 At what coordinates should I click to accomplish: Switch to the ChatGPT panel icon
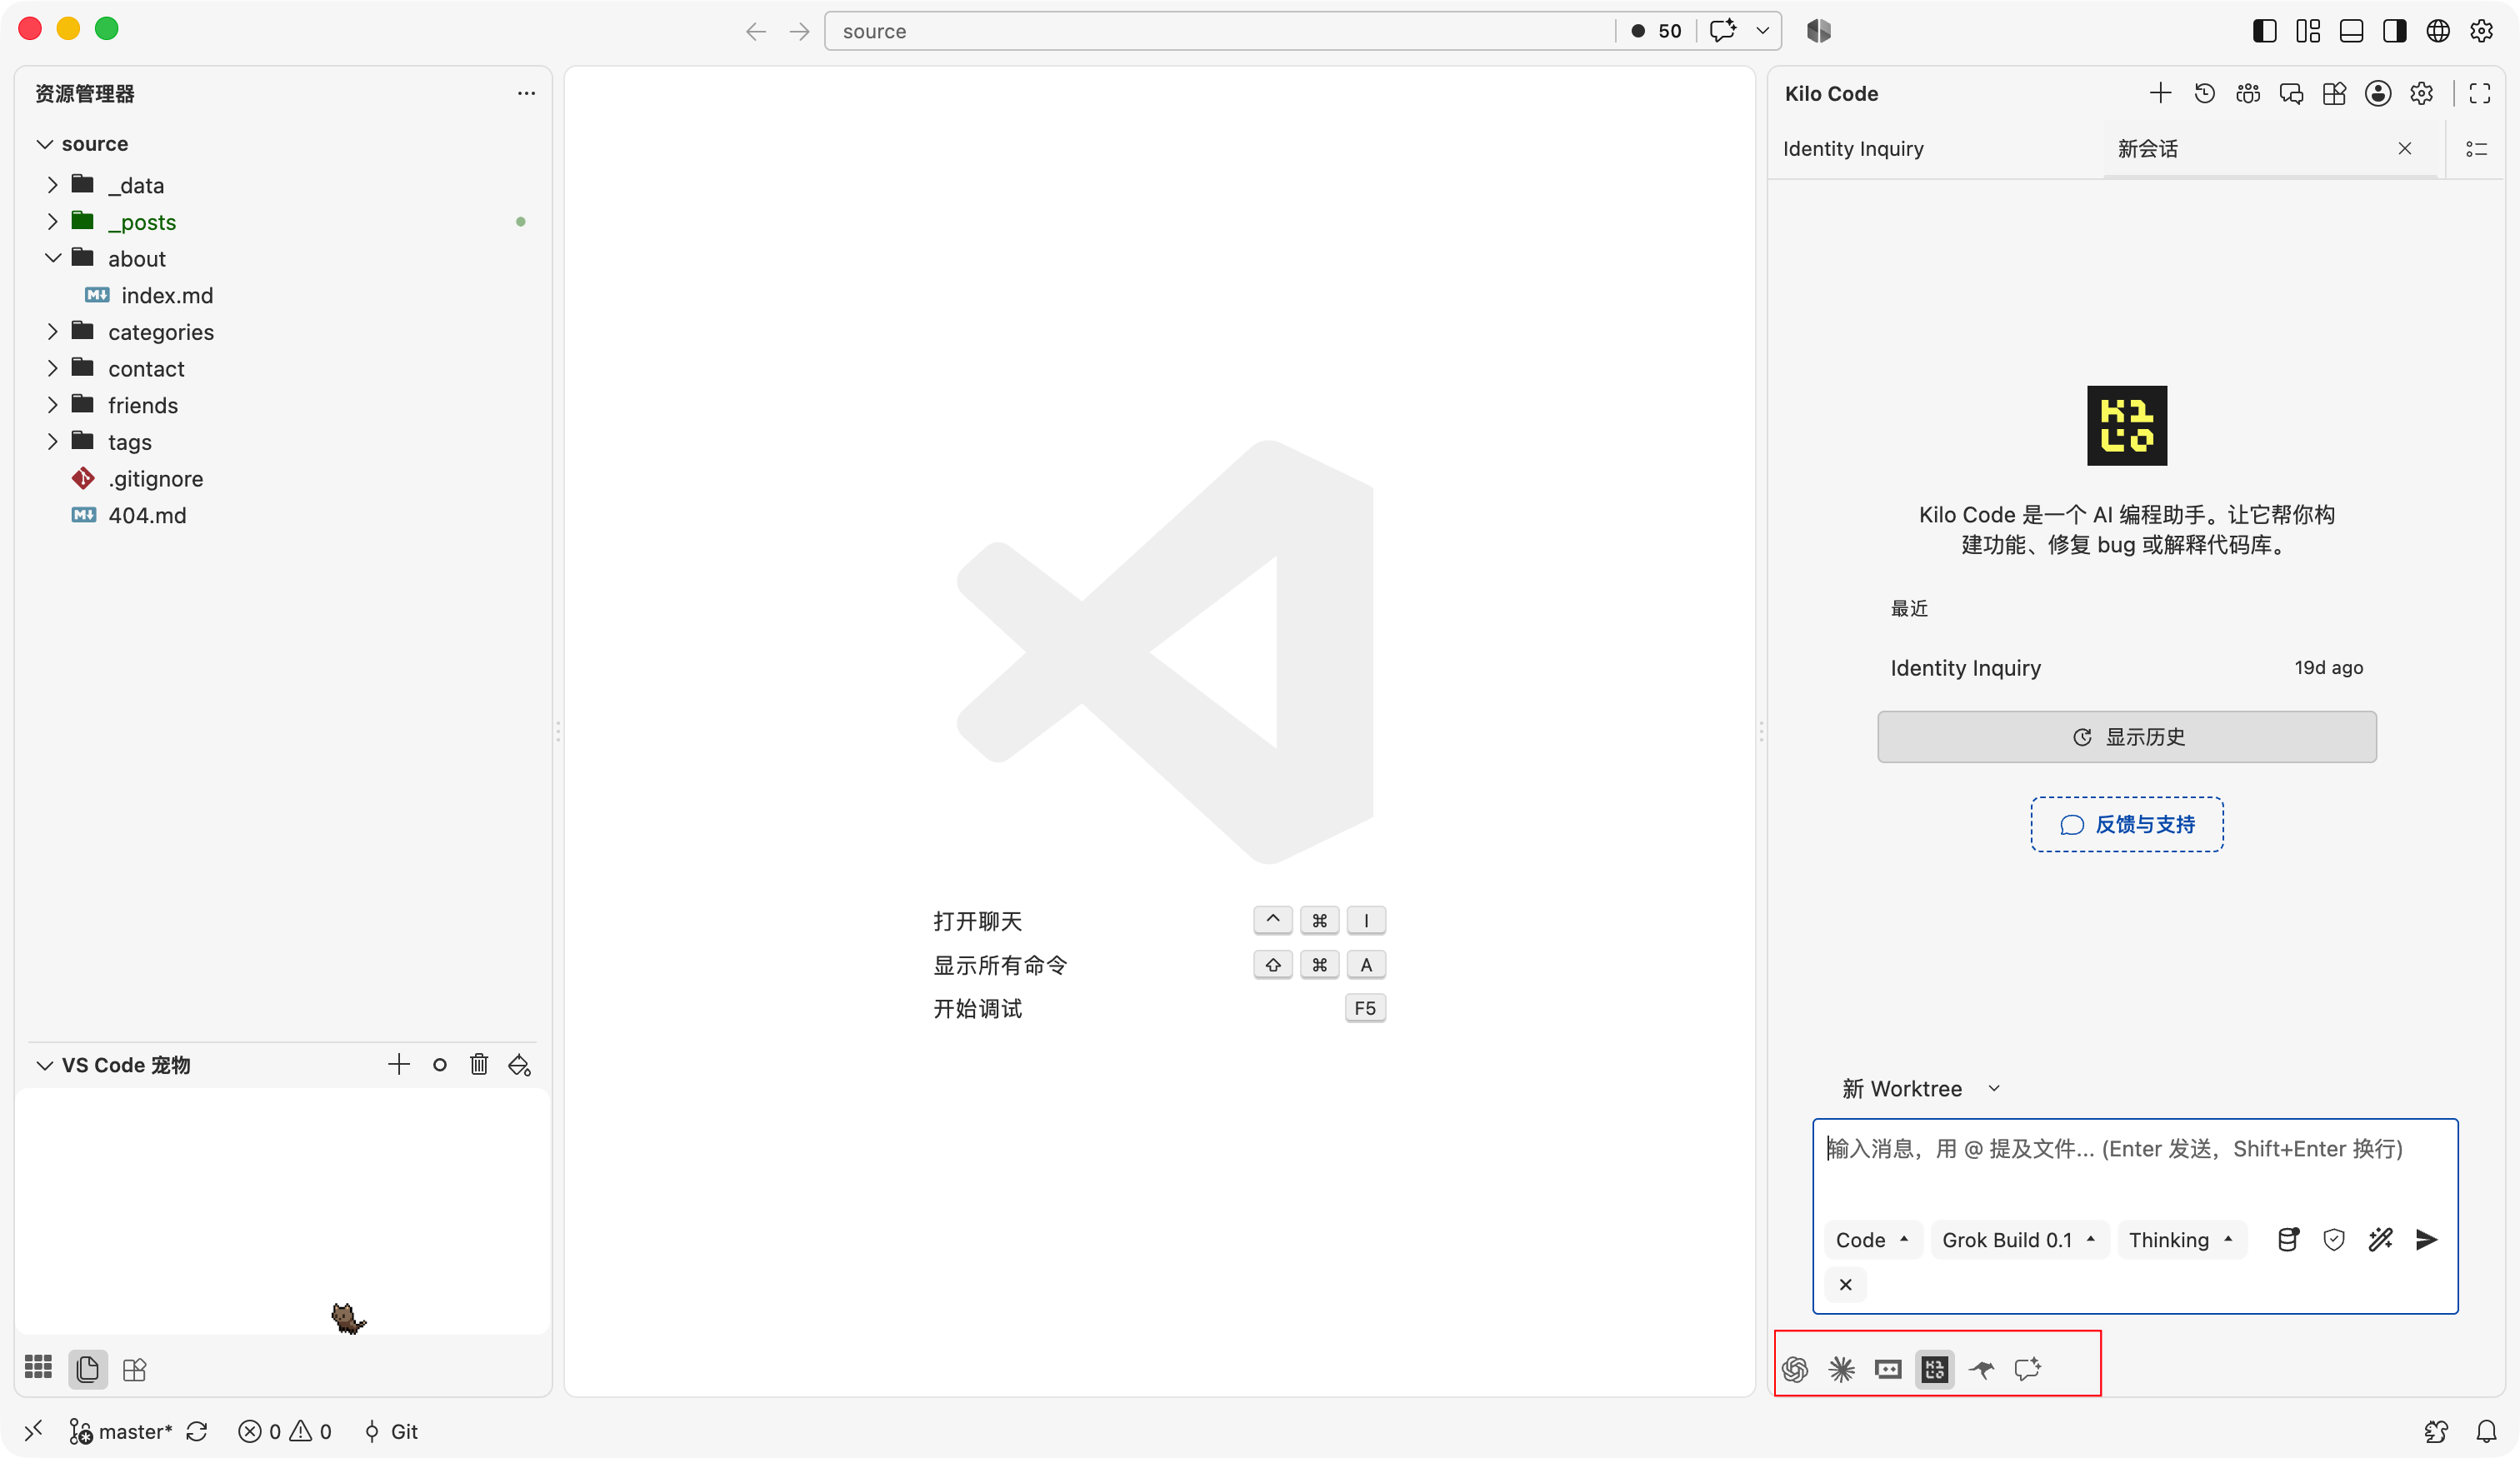(x=1795, y=1369)
